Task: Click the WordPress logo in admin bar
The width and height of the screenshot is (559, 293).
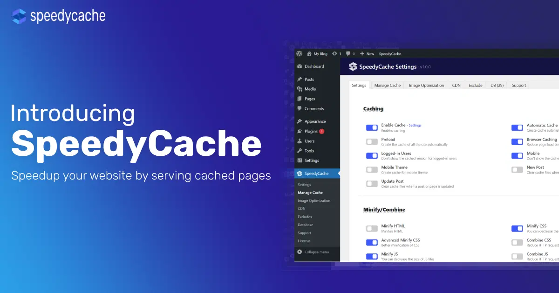Action: point(300,54)
